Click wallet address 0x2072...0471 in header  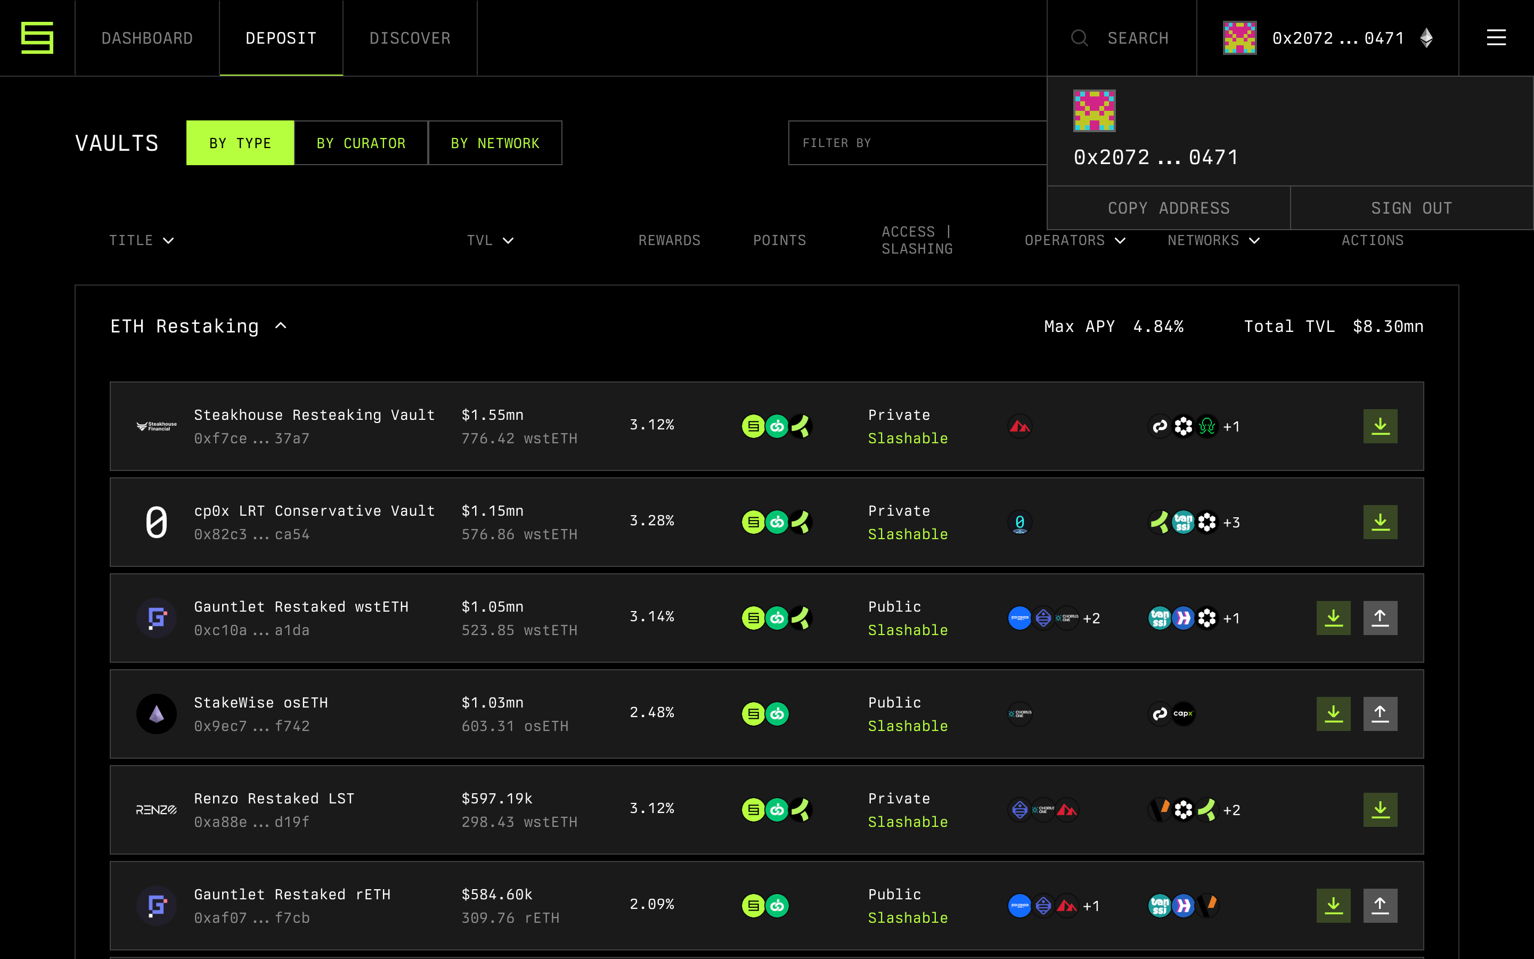tap(1337, 38)
